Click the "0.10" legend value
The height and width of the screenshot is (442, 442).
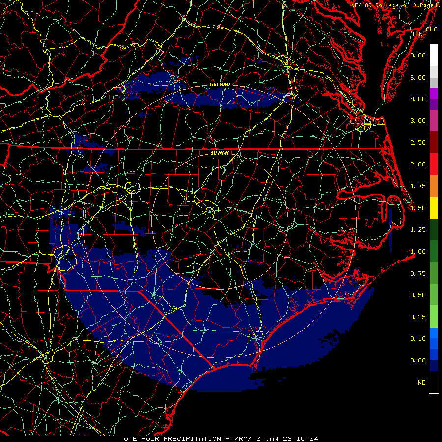coord(418,339)
